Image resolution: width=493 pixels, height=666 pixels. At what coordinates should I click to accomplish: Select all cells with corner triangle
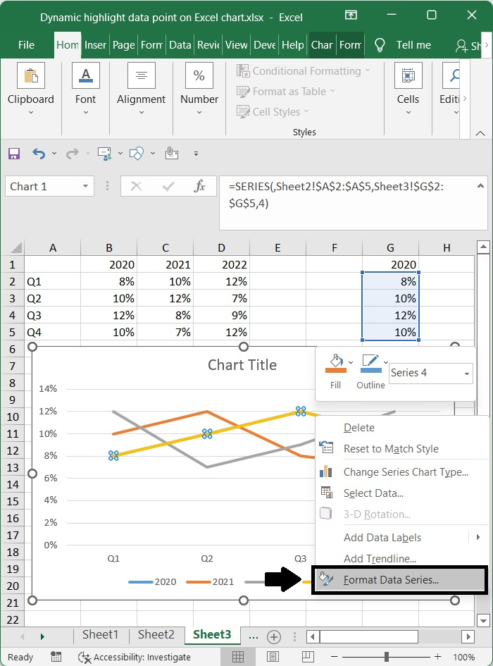click(16, 247)
